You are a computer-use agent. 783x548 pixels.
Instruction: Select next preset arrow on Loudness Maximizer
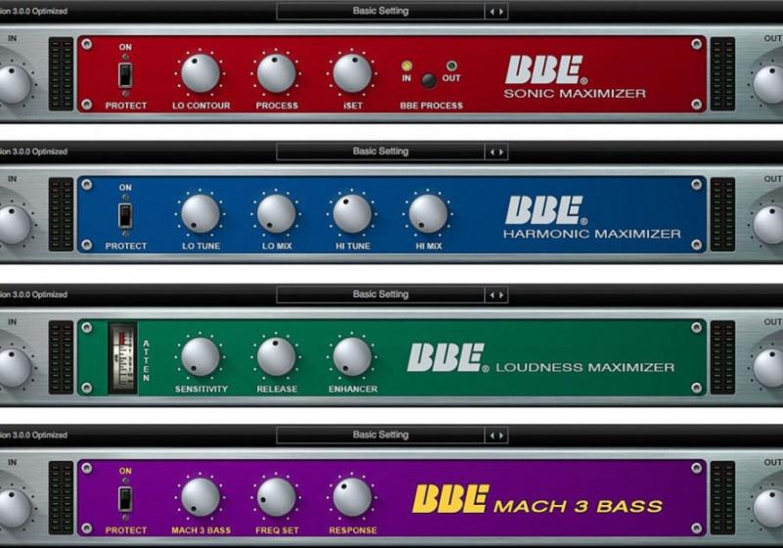tap(501, 295)
